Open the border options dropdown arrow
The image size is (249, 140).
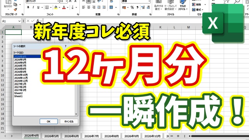coord(51,7)
